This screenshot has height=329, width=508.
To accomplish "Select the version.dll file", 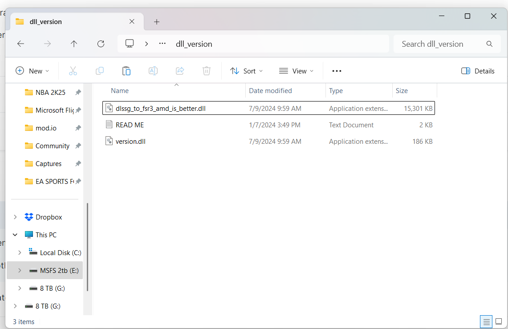I will (x=268, y=141).
